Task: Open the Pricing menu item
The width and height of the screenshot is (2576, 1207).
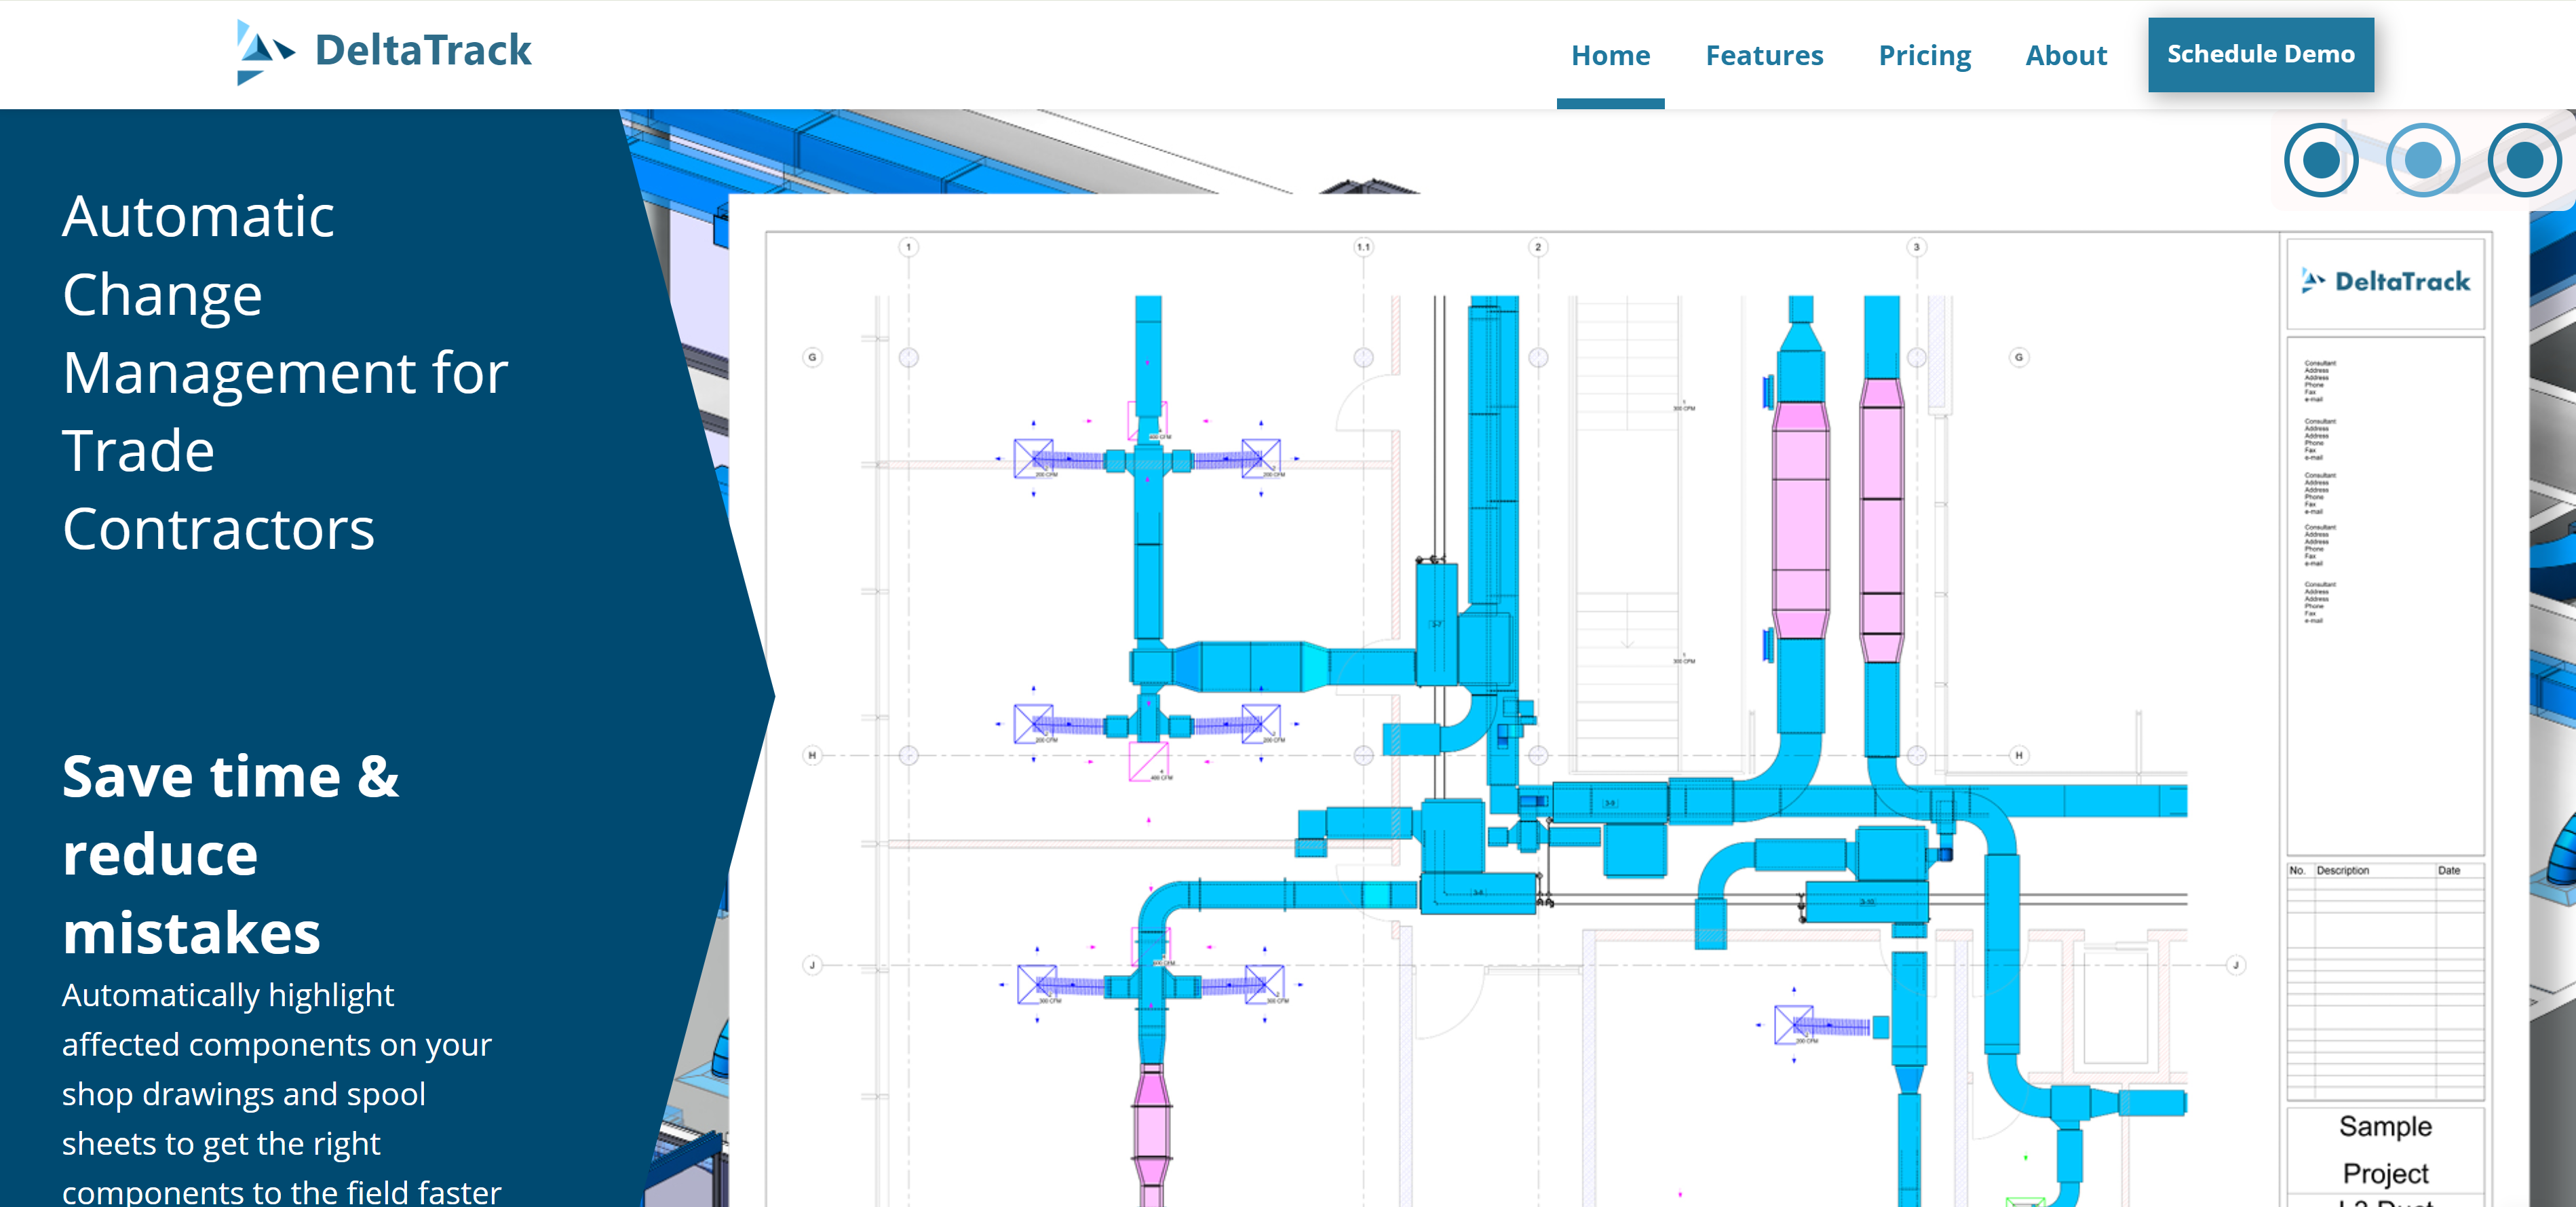Action: click(x=1924, y=55)
